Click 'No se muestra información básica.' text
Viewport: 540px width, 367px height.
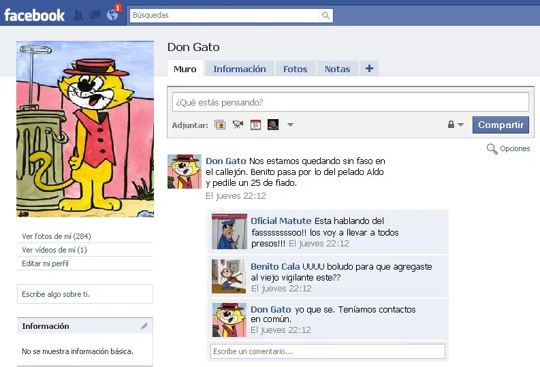78,351
